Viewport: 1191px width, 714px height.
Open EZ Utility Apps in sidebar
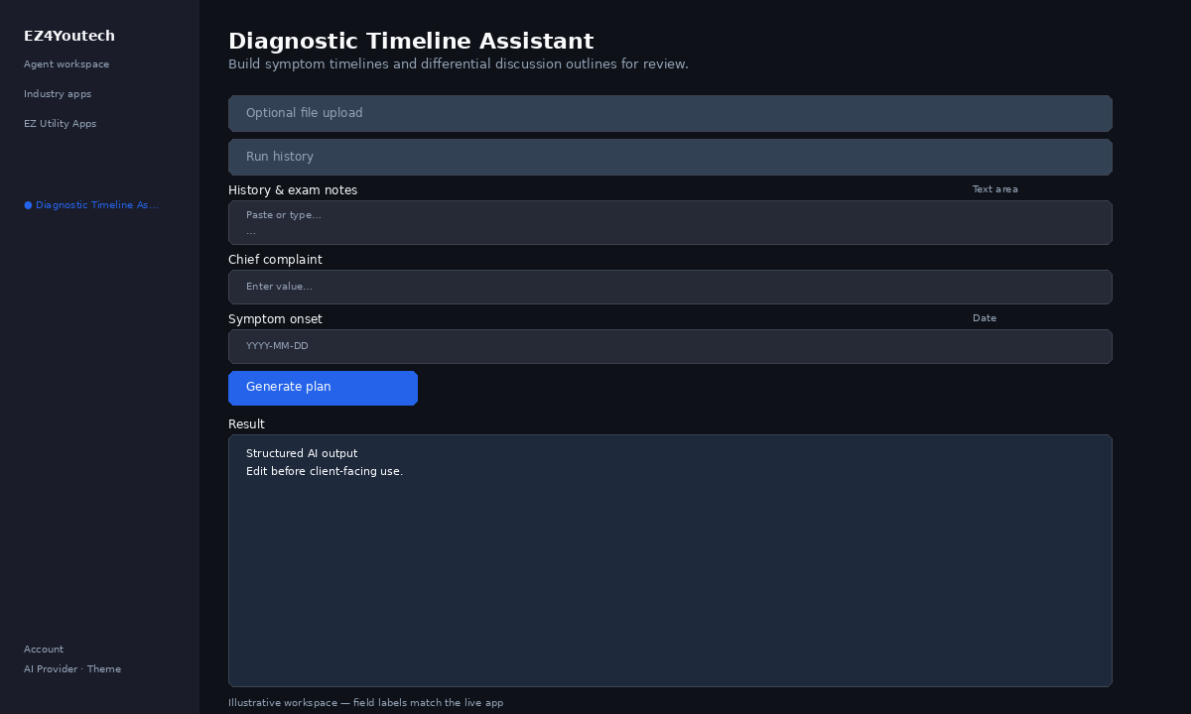(61, 124)
